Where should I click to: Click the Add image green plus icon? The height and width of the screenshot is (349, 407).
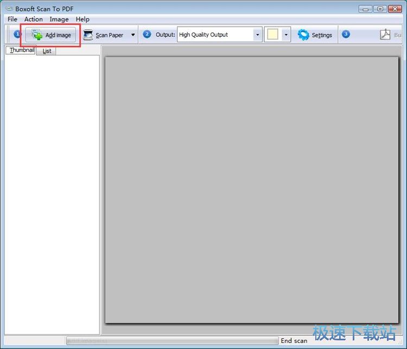37,35
